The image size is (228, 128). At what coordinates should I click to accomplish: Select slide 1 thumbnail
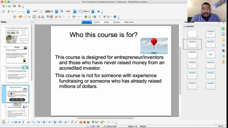(17, 35)
